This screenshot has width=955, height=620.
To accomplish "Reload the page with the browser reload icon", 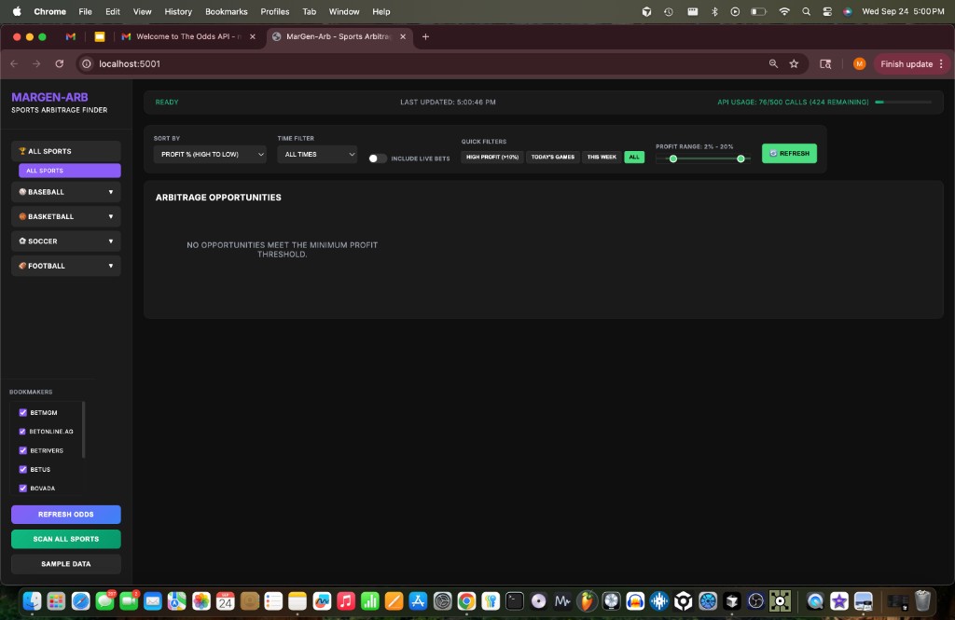I will click(x=59, y=63).
